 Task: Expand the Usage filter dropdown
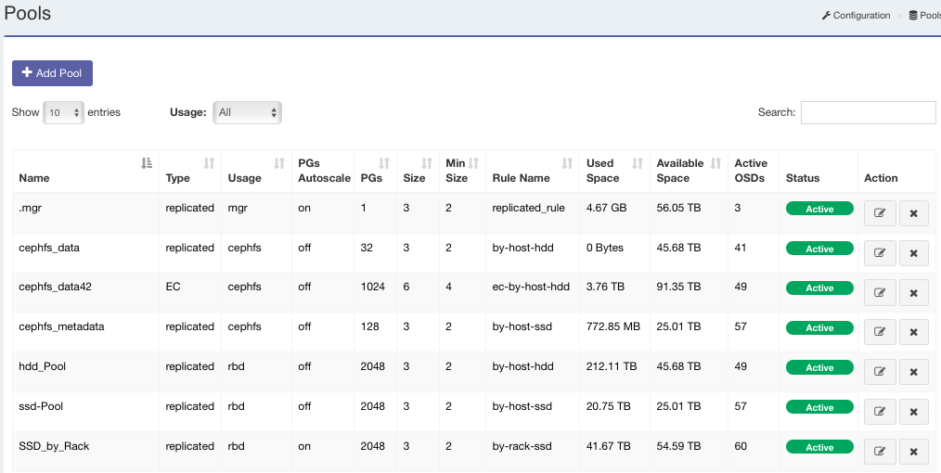(x=247, y=112)
